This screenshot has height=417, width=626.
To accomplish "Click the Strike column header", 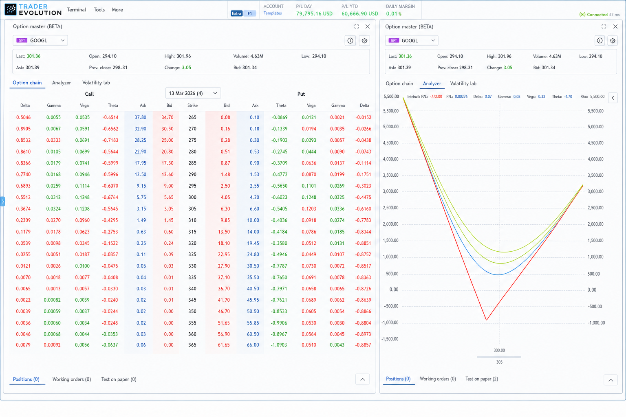I will pos(192,105).
